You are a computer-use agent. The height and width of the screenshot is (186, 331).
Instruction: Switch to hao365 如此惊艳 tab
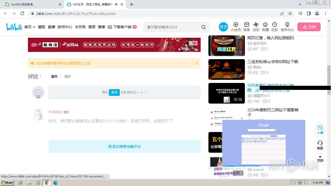tap(32, 4)
